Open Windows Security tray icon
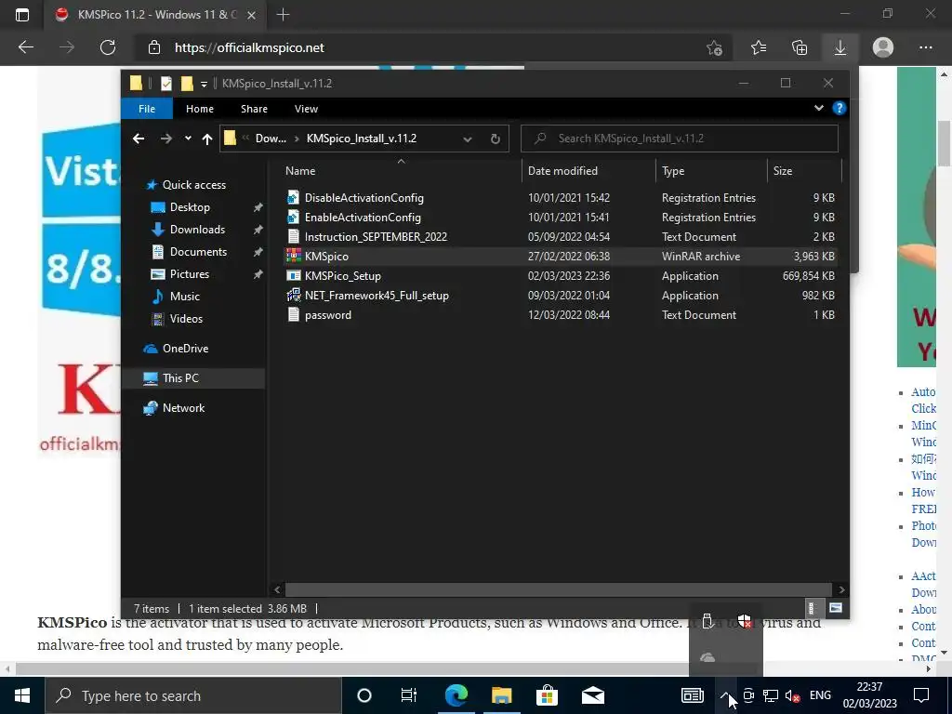The image size is (952, 714). (x=745, y=621)
